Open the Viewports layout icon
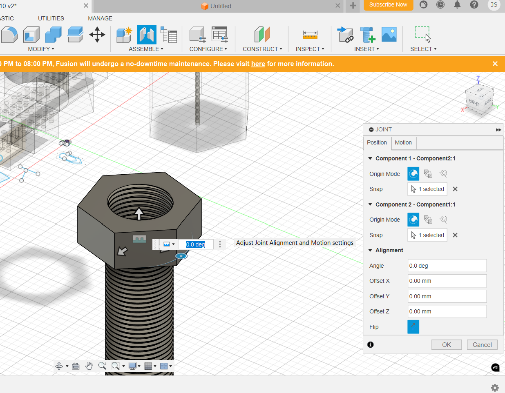Image resolution: width=505 pixels, height=393 pixels. tap(164, 366)
